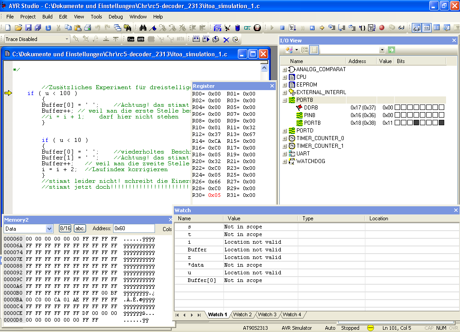460x332 pixels.
Task: Click the Step Into debug icon
Action: 332,27
